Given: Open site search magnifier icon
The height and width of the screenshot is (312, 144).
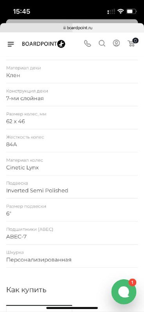Looking at the screenshot, I should point(102,43).
